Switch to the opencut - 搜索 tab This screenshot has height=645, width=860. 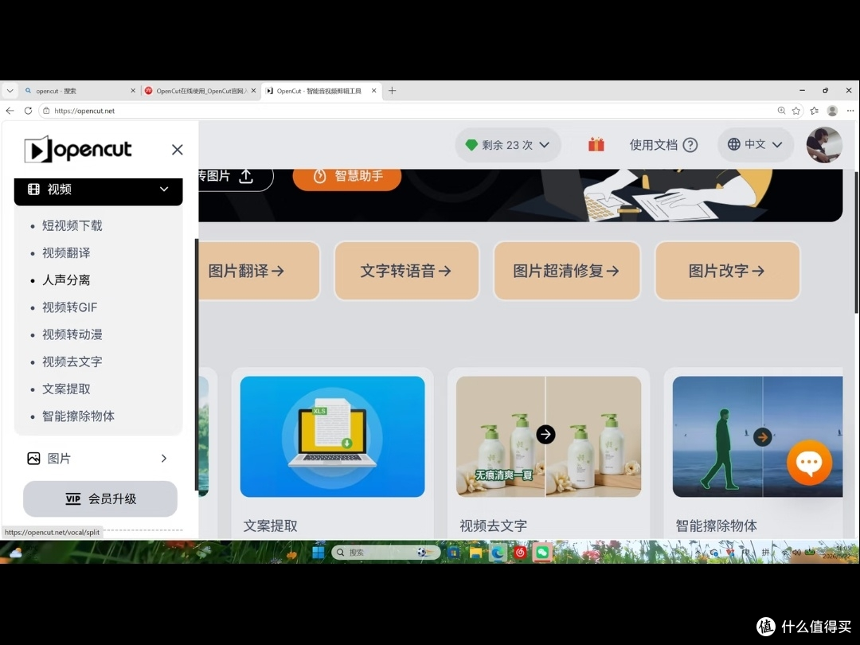(x=80, y=91)
